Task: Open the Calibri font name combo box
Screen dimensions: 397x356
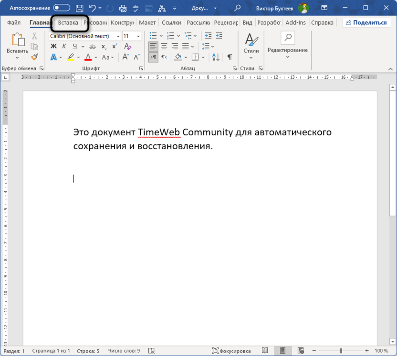Action: click(84, 36)
